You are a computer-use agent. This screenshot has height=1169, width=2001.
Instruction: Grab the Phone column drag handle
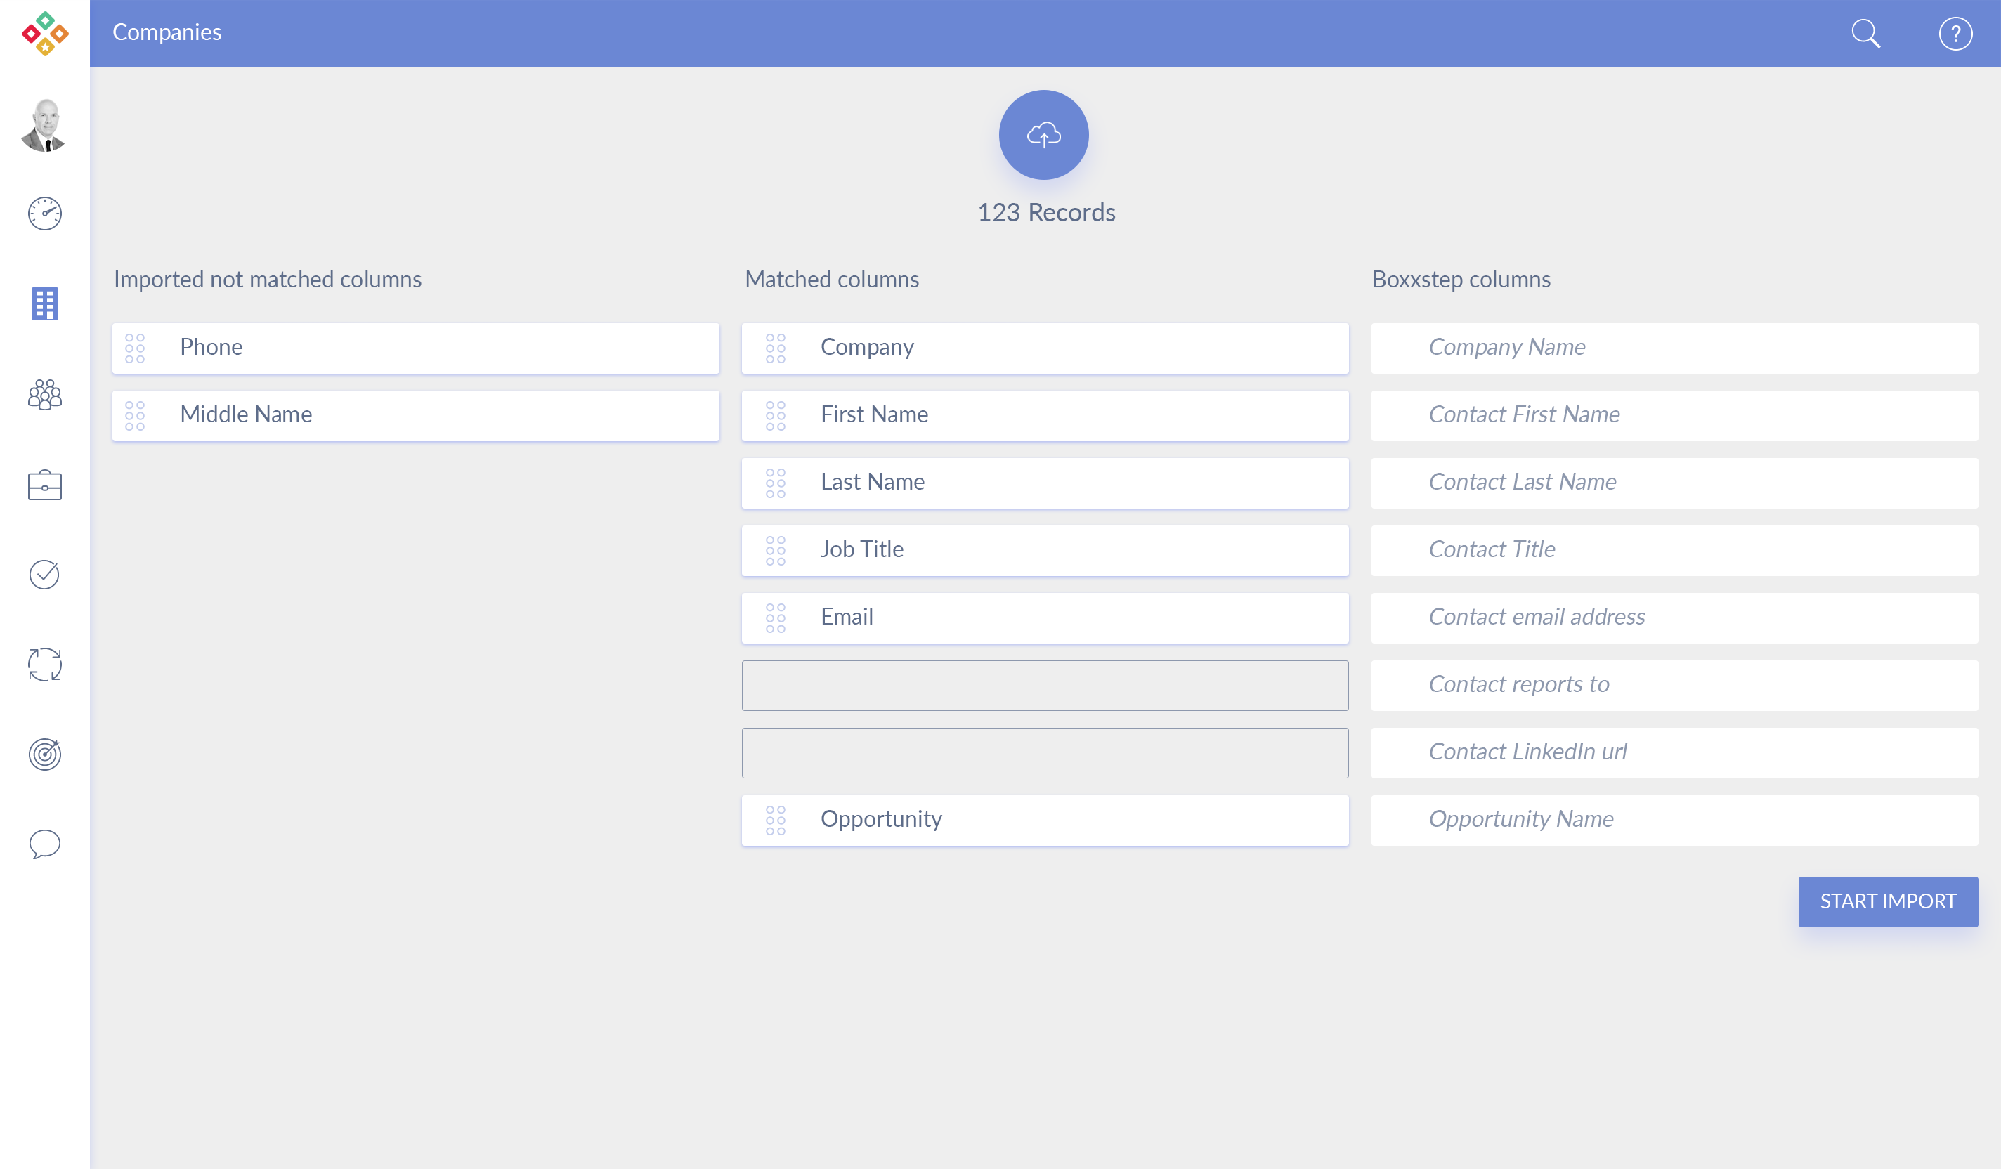click(135, 348)
